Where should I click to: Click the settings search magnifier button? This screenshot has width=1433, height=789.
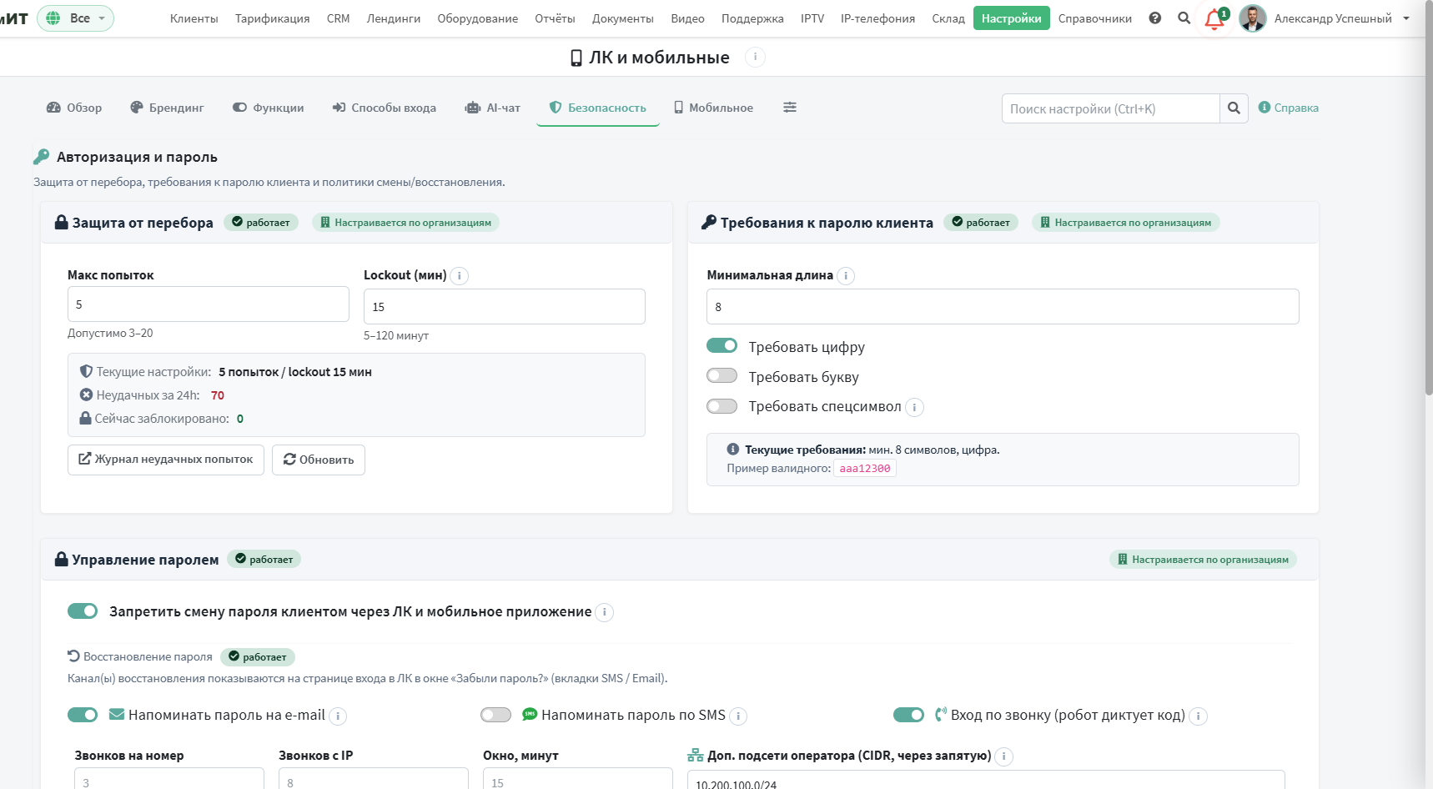tap(1234, 108)
